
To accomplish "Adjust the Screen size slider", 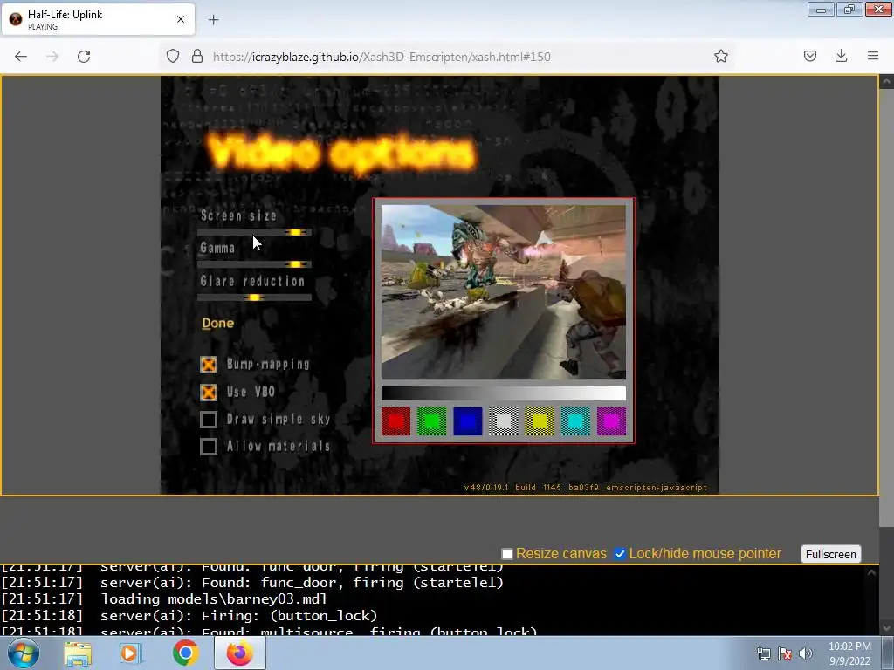I will point(254,232).
